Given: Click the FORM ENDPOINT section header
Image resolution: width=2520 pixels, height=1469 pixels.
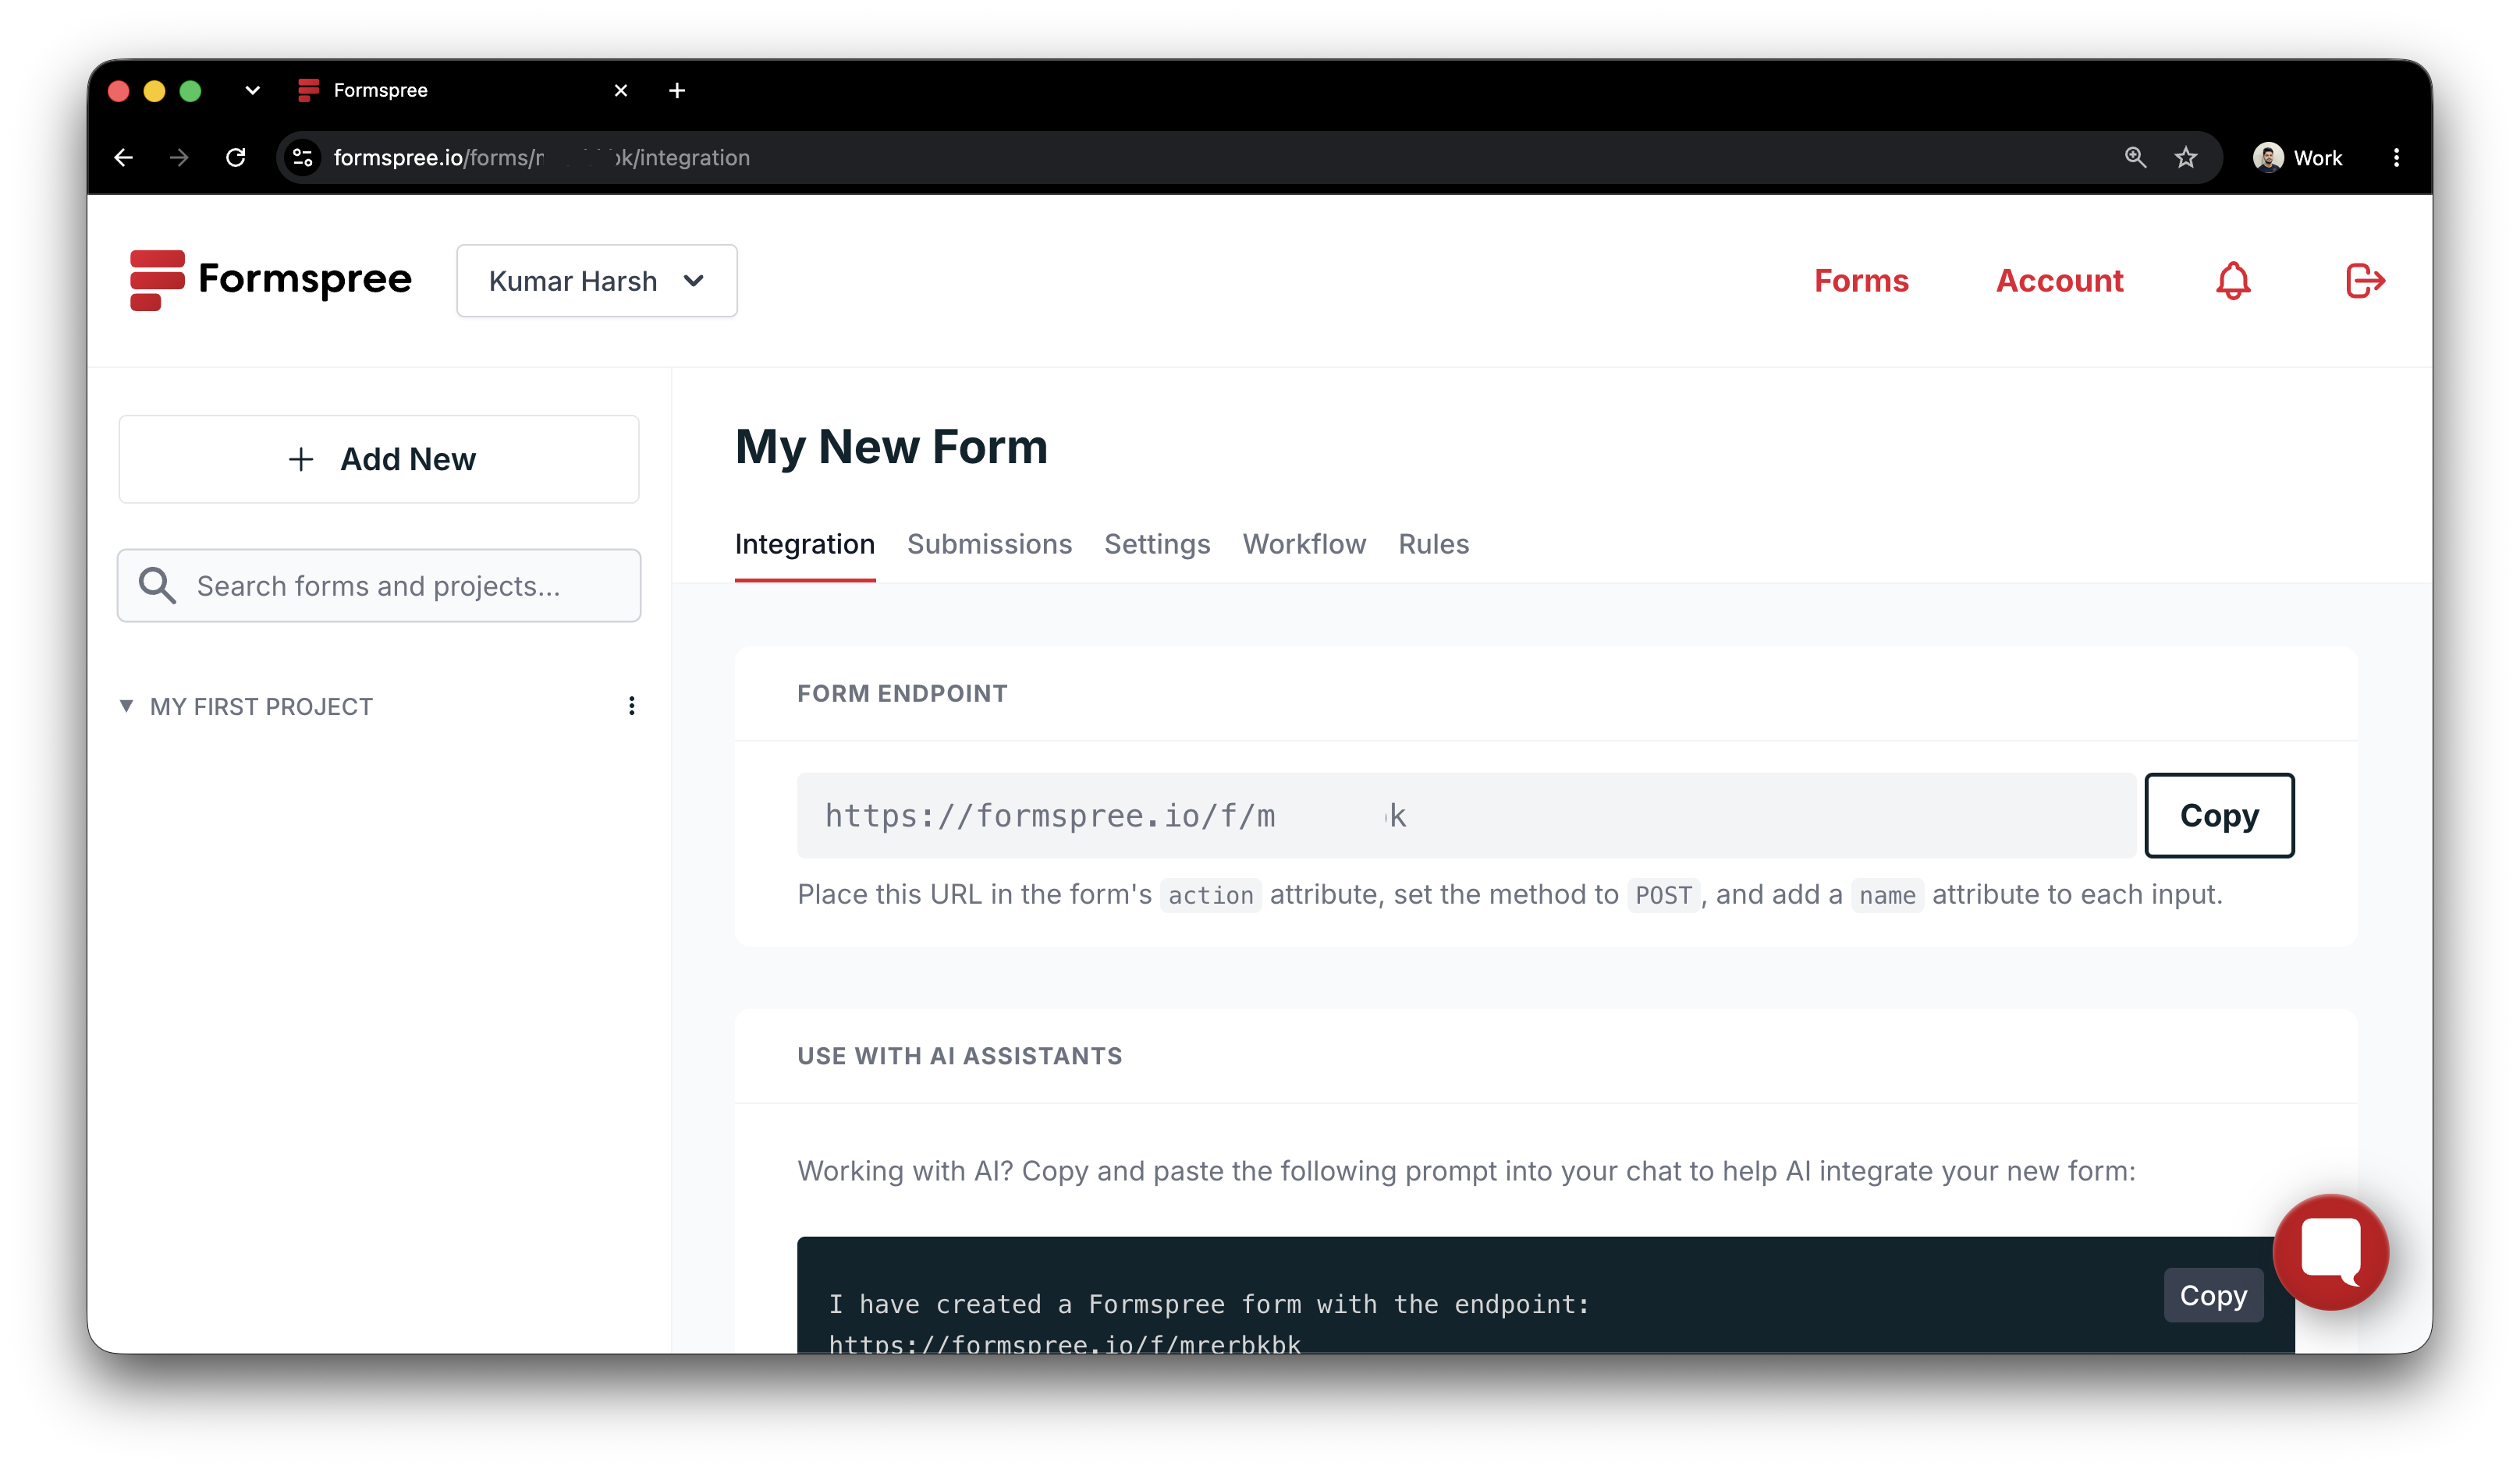Looking at the screenshot, I should coord(902,693).
